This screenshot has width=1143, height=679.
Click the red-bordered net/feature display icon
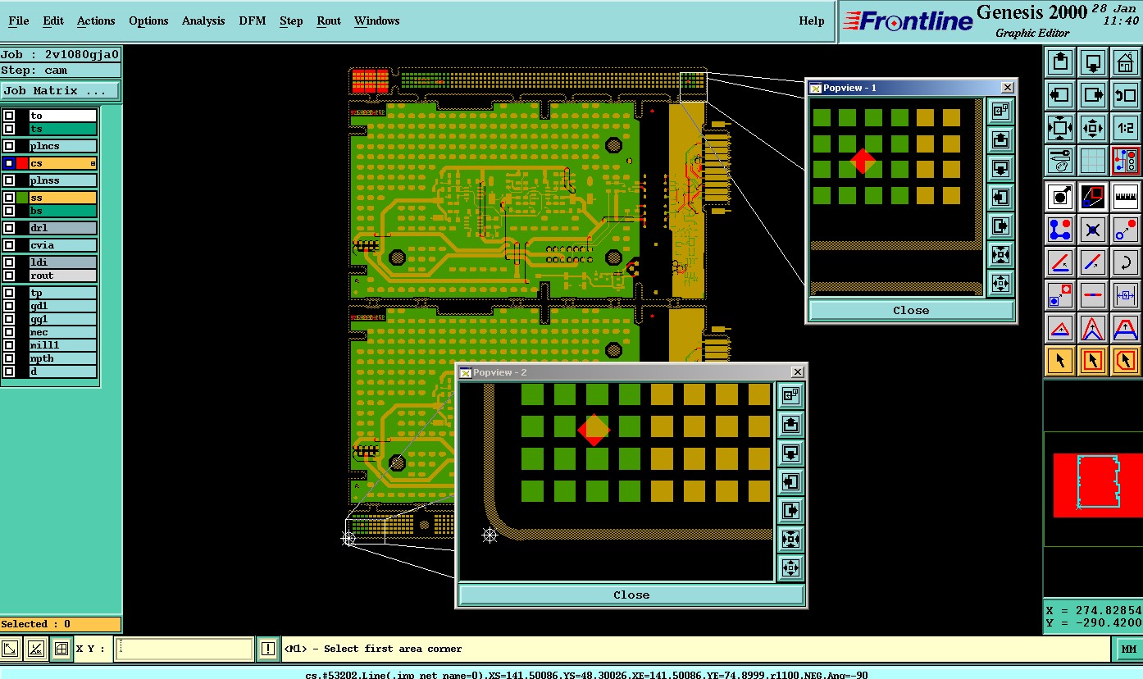point(1126,160)
